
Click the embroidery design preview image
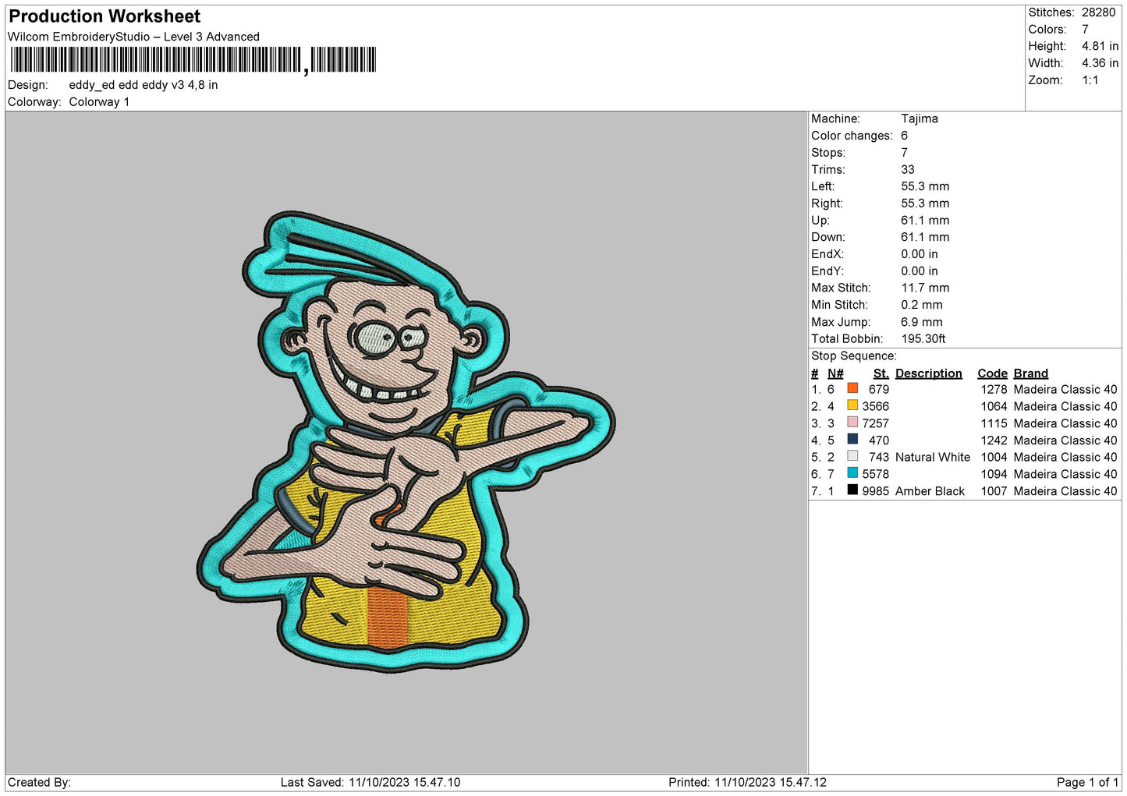[406, 441]
